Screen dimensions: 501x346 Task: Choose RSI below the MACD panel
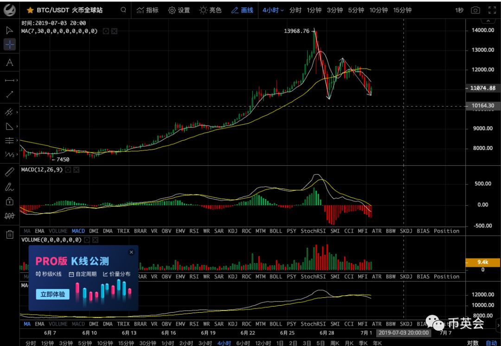pos(194,231)
